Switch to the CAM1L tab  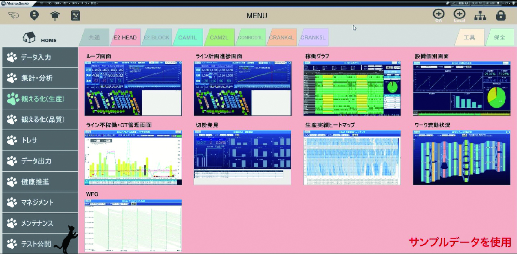point(187,37)
